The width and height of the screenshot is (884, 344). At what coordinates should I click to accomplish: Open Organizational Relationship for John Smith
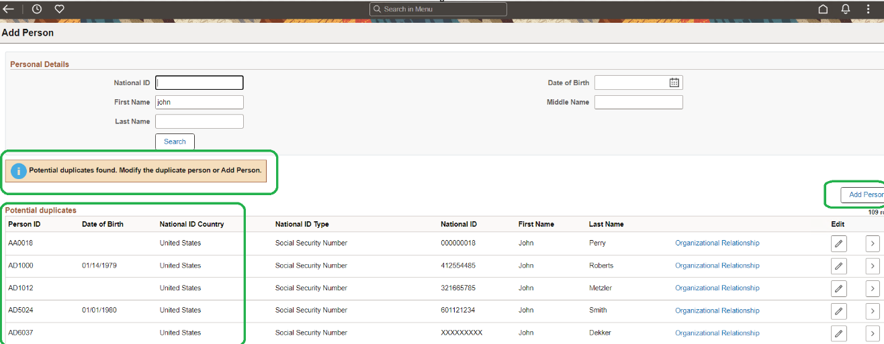pyautogui.click(x=717, y=310)
